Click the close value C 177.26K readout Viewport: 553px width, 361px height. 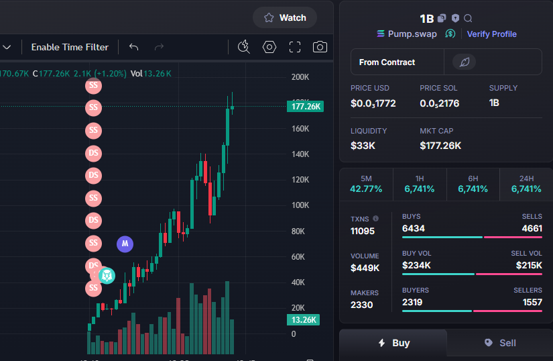coord(51,73)
